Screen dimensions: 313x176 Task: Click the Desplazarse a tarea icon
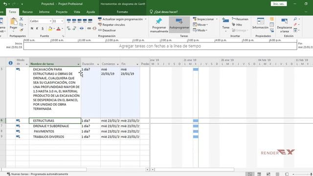click(284, 21)
